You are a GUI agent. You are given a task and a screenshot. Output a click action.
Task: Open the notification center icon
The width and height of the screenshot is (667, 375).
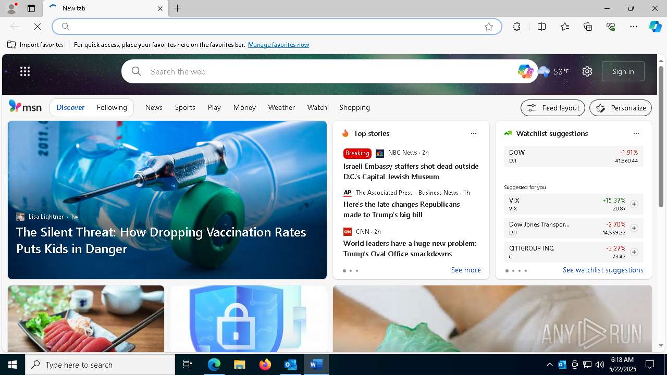[x=650, y=365]
